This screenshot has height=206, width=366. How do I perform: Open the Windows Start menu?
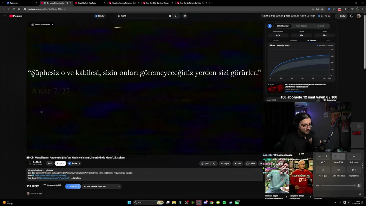click(129, 203)
